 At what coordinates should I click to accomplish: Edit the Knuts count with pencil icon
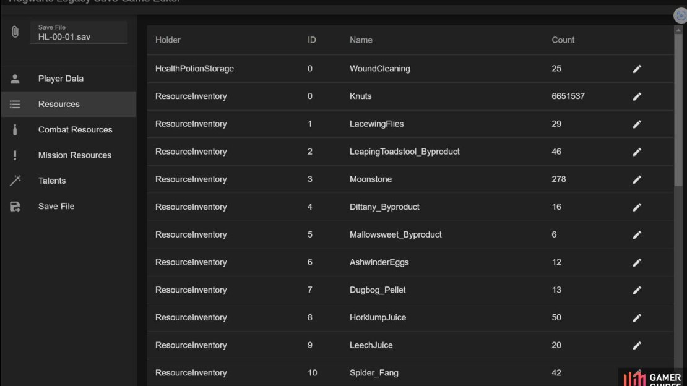[x=637, y=96]
